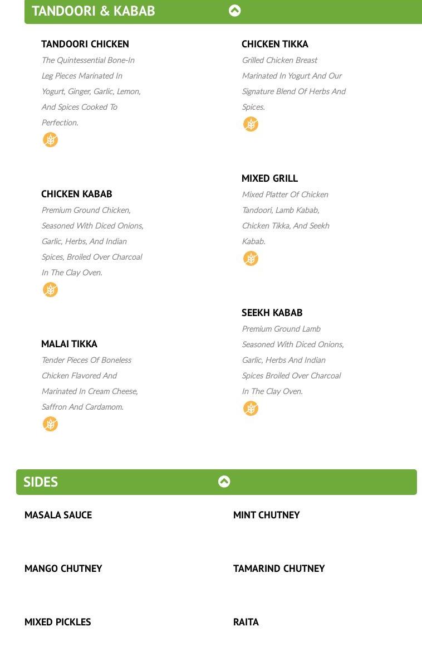Choose Malai Tikka from the menu
This screenshot has width=422, height=646.
(x=69, y=344)
